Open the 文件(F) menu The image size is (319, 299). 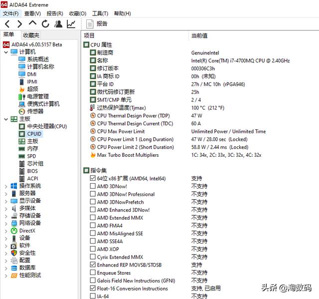click(10, 13)
